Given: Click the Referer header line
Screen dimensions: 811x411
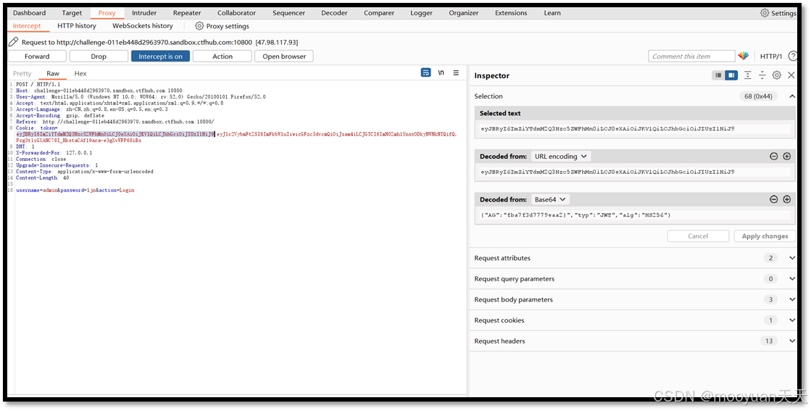Looking at the screenshot, I should pos(115,122).
